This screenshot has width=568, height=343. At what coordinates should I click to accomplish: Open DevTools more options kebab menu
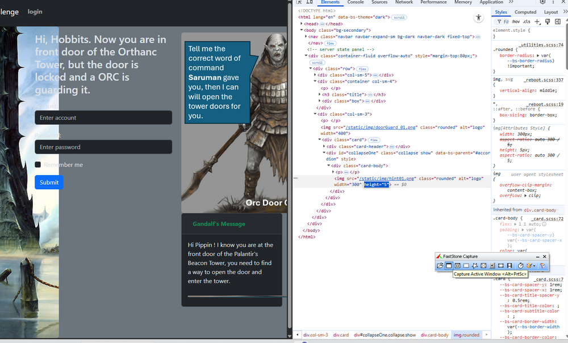(x=553, y=2)
